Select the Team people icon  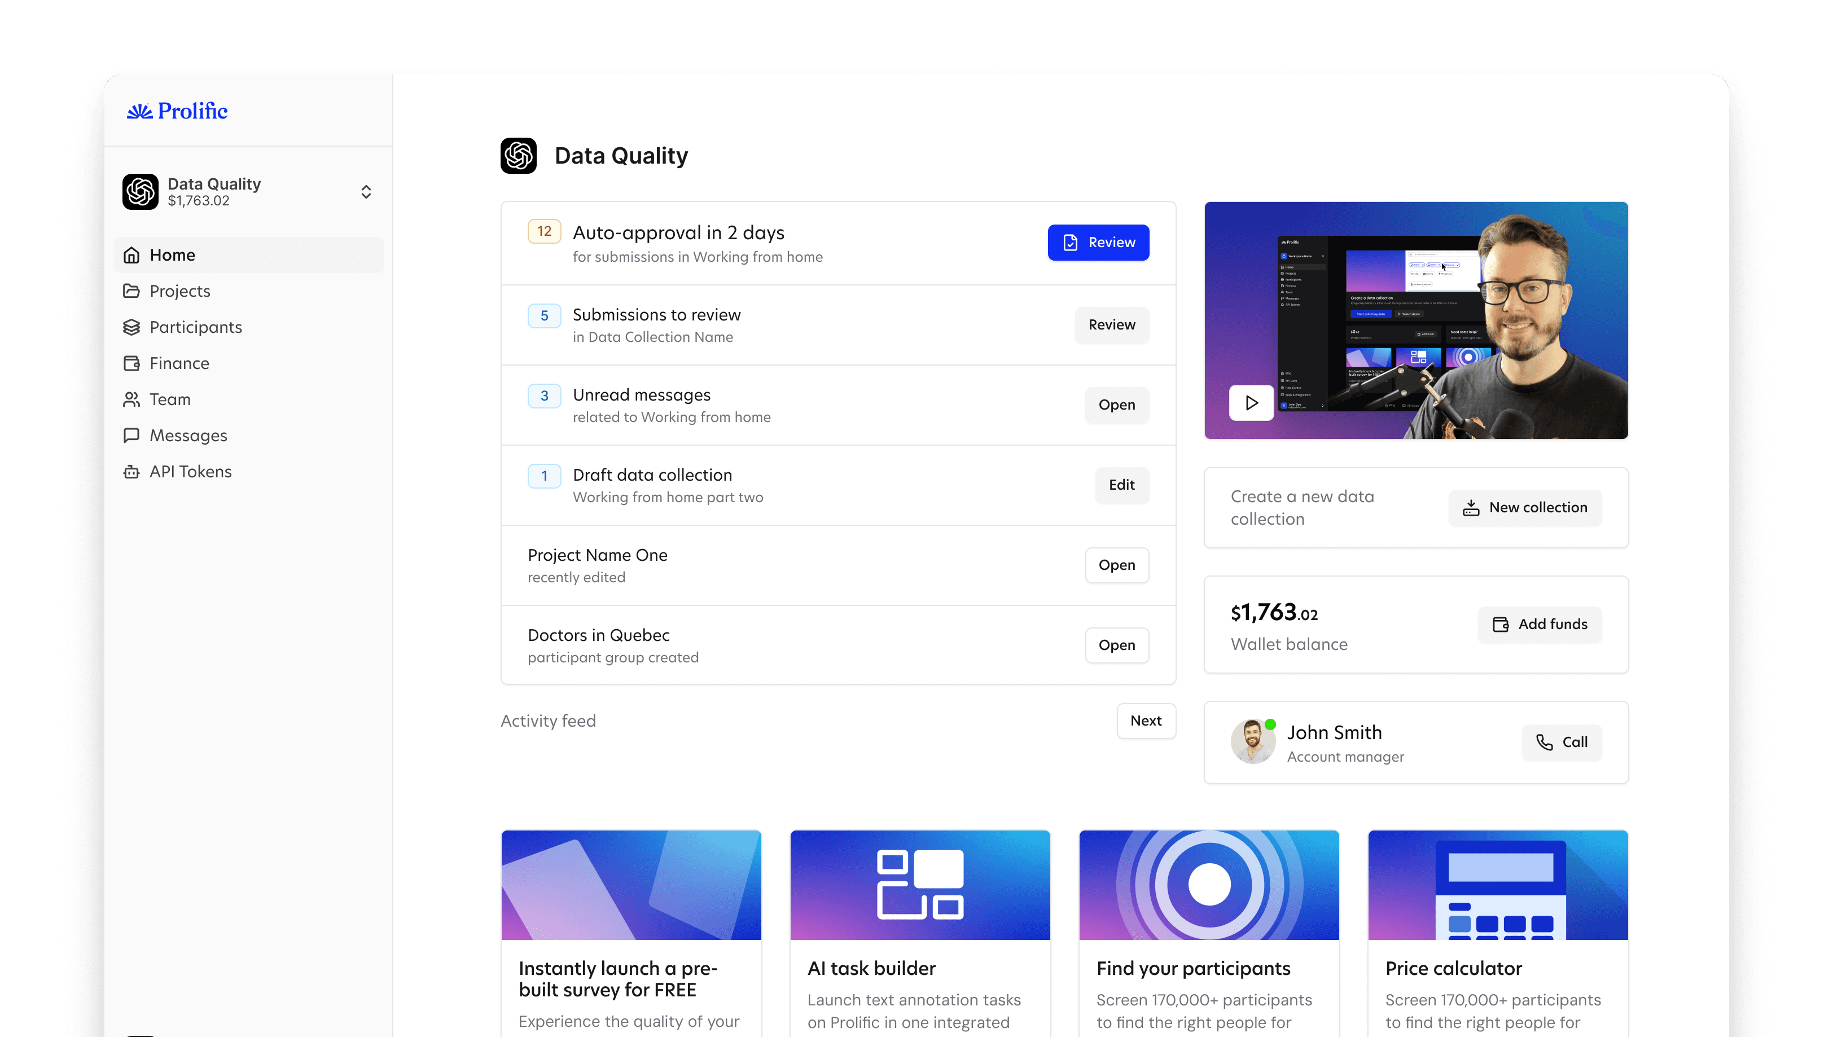point(133,399)
